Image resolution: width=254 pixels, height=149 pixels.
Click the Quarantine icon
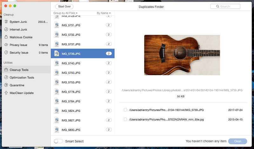6,85
